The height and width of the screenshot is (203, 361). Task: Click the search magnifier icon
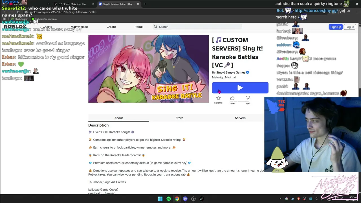pos(155,27)
